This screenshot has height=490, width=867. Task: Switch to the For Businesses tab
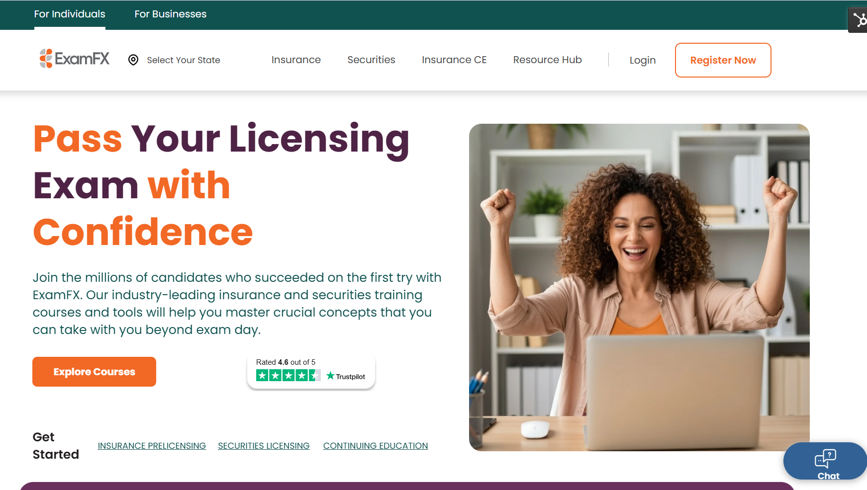pyautogui.click(x=170, y=14)
